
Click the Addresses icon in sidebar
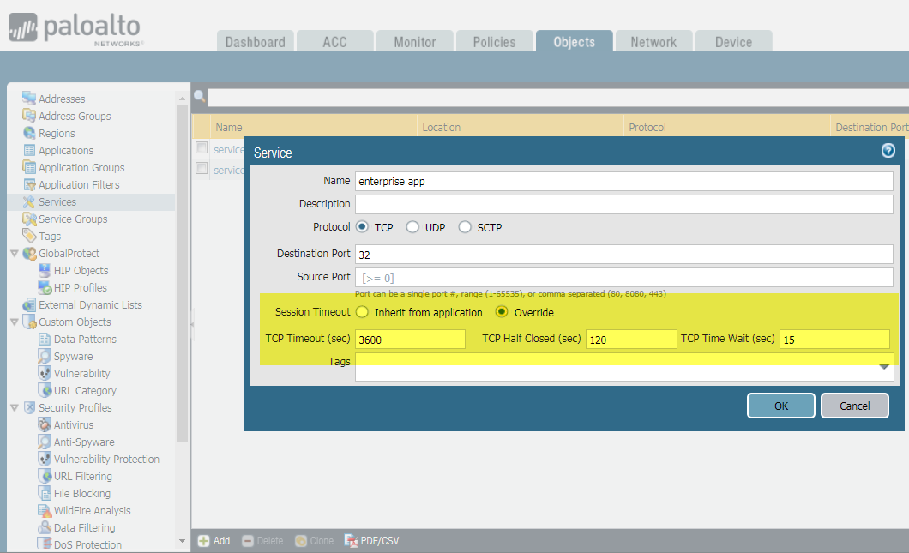[x=29, y=99]
